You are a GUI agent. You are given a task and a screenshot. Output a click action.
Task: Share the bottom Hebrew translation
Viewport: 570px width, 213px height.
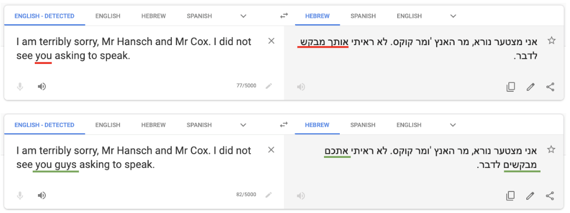[551, 196]
